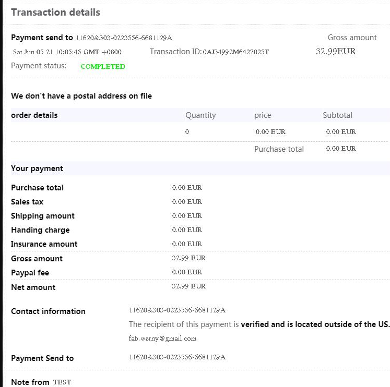The width and height of the screenshot is (390, 387).
Task: Click the Quantity column header
Action: click(200, 115)
